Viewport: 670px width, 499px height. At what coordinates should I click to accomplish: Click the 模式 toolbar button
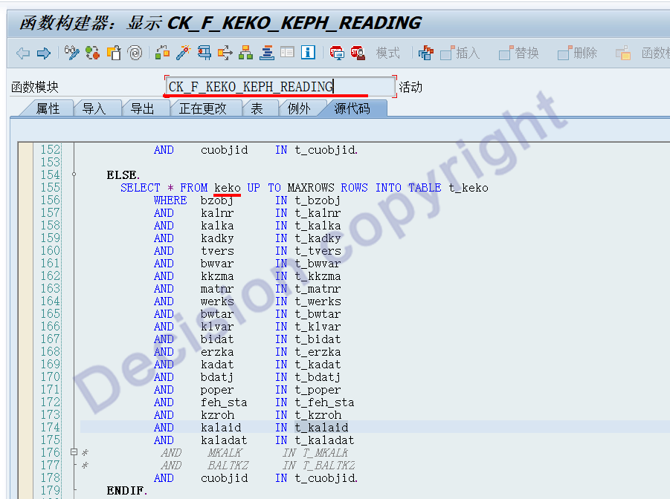point(387,53)
